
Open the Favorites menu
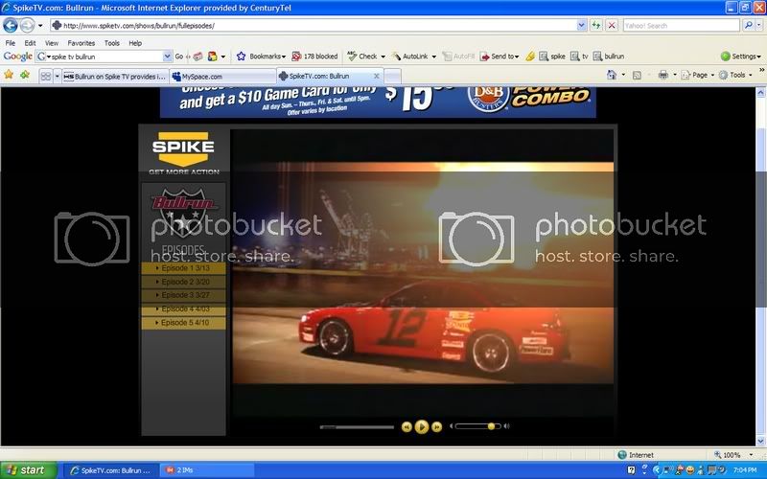click(81, 43)
